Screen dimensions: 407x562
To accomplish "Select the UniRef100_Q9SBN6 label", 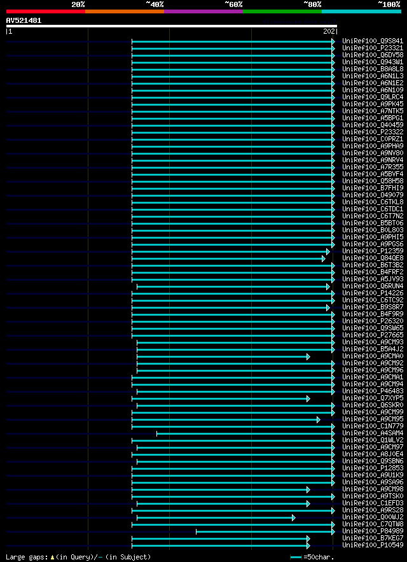I will 373,461.
